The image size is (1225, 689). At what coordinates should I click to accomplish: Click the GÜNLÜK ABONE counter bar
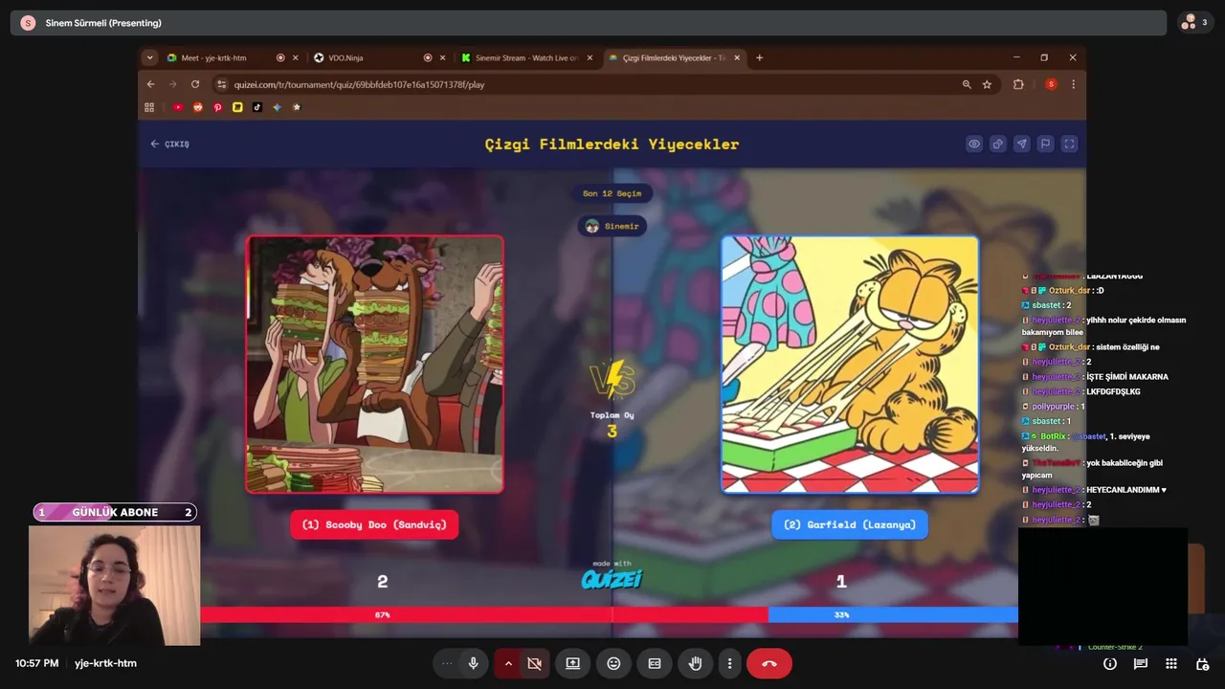click(115, 512)
